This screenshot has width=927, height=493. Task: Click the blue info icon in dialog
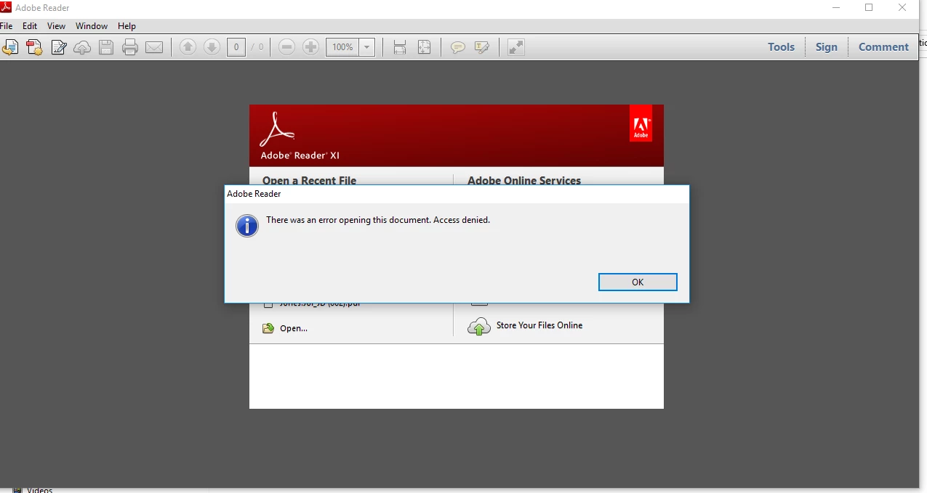[247, 226]
